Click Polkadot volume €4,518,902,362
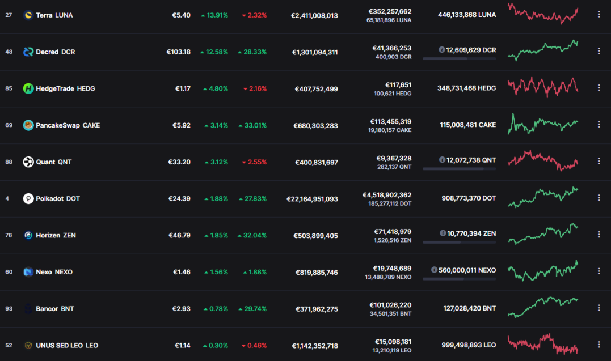This screenshot has width=611, height=361. [387, 195]
